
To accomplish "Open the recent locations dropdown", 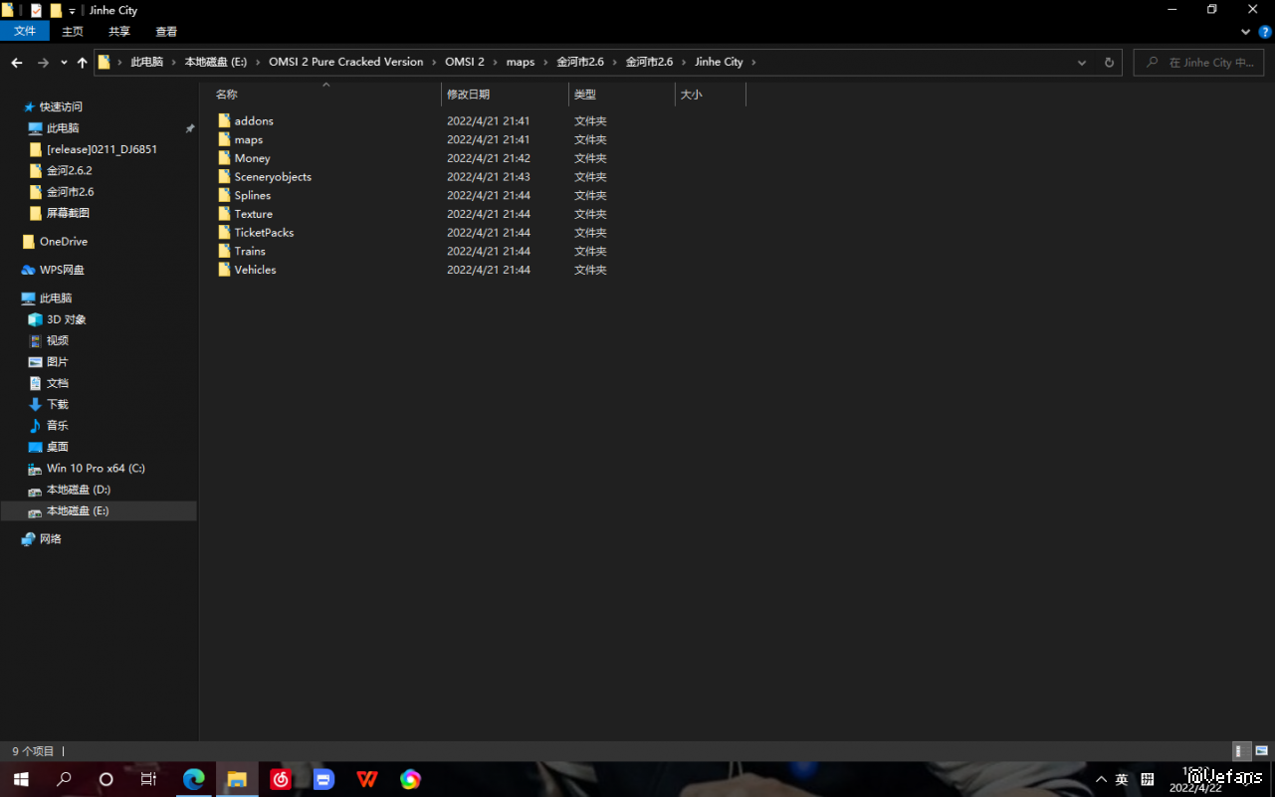I will [64, 63].
